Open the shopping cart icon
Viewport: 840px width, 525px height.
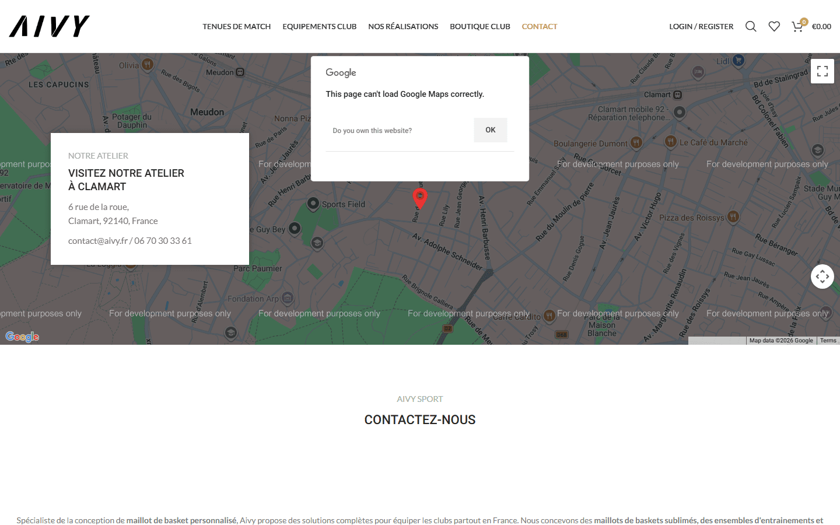pos(797,26)
